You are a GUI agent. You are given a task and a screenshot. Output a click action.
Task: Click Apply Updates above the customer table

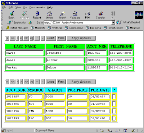81,38
